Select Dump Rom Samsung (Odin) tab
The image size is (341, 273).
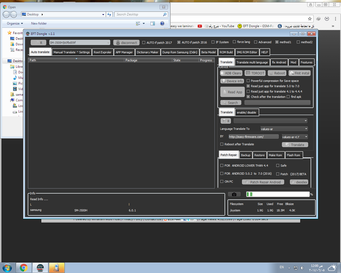point(180,52)
